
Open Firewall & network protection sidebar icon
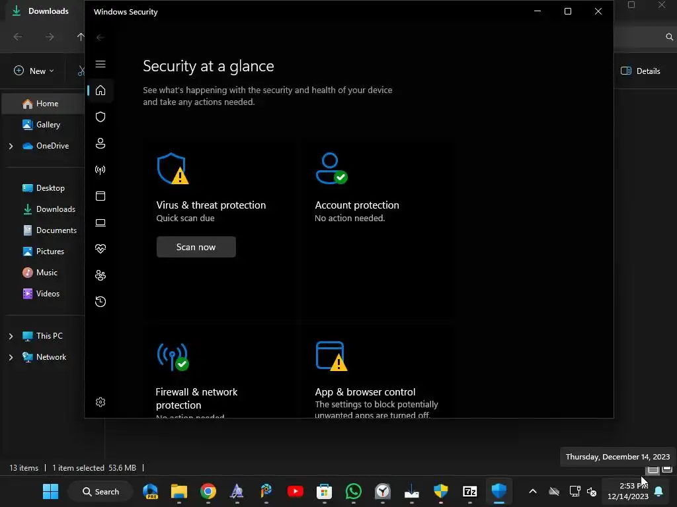[100, 170]
